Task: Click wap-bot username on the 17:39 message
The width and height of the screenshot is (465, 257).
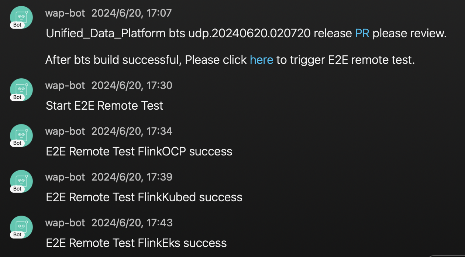Action: 65,177
